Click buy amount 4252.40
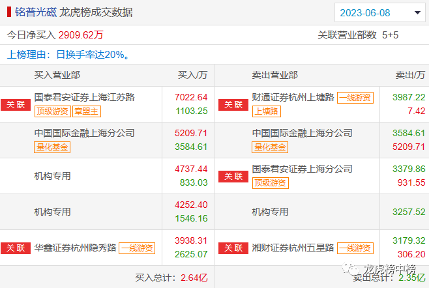 191,205
